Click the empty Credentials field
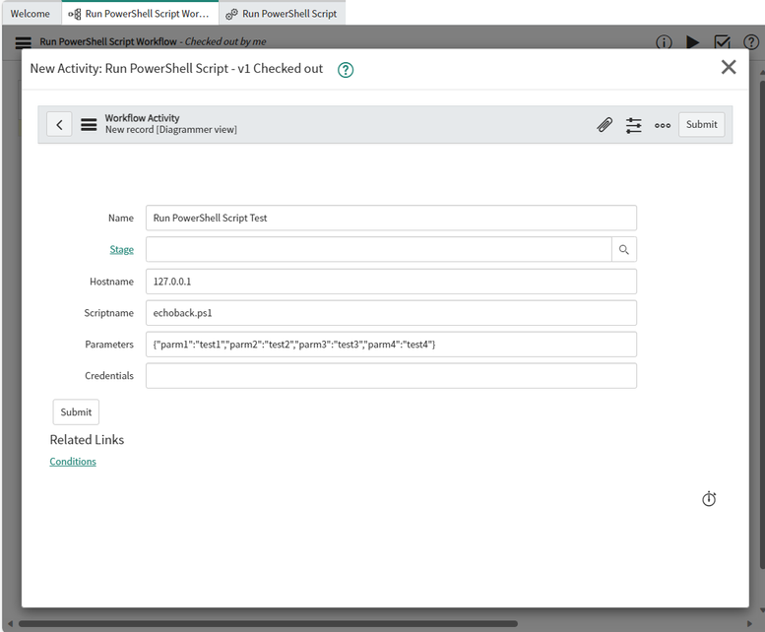The image size is (765, 632). [x=391, y=376]
